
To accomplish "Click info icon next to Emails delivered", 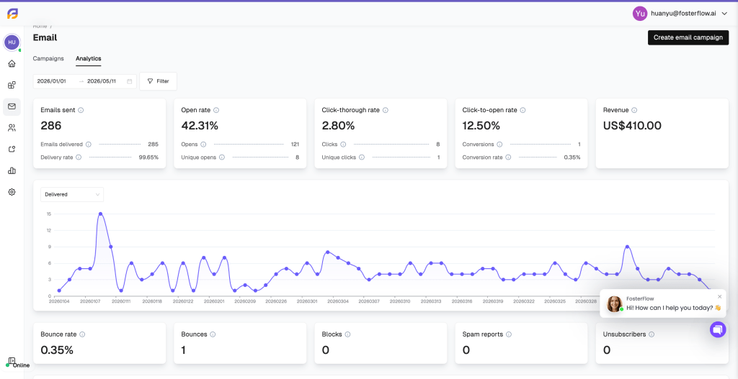I will coord(89,144).
